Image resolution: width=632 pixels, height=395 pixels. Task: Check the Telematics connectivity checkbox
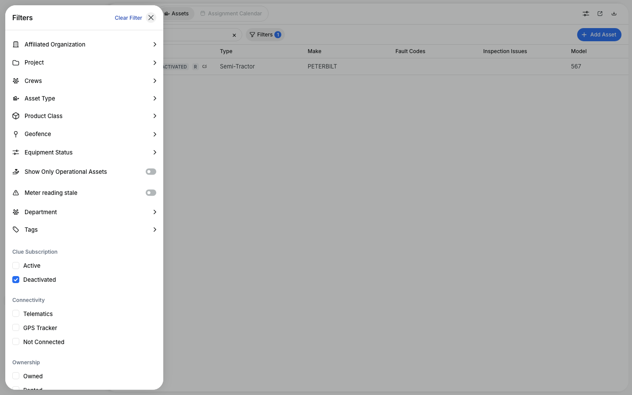pos(16,314)
